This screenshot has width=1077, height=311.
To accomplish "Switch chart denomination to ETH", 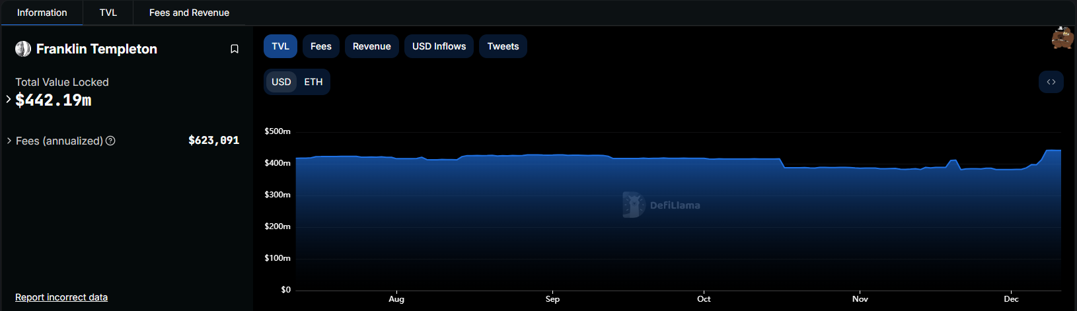I will (x=313, y=82).
